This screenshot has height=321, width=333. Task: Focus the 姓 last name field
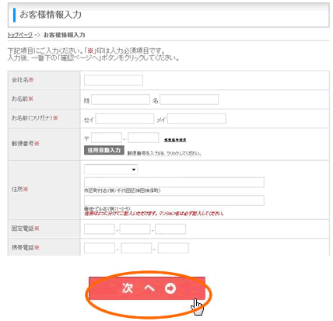tap(121, 99)
